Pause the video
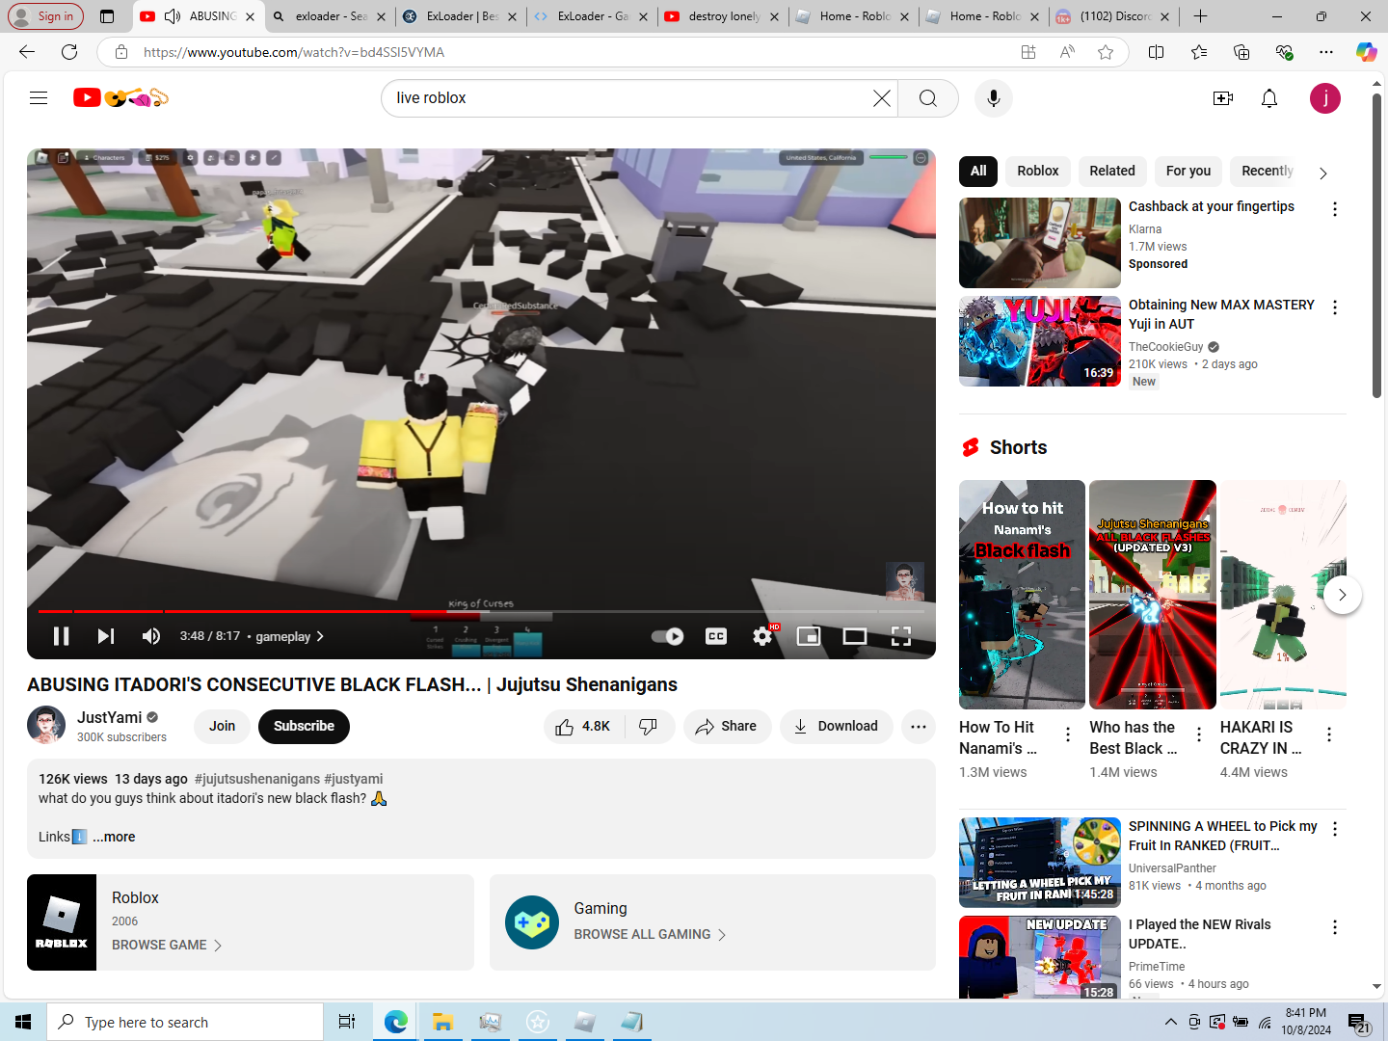Viewport: 1388px width, 1041px height. coord(61,636)
